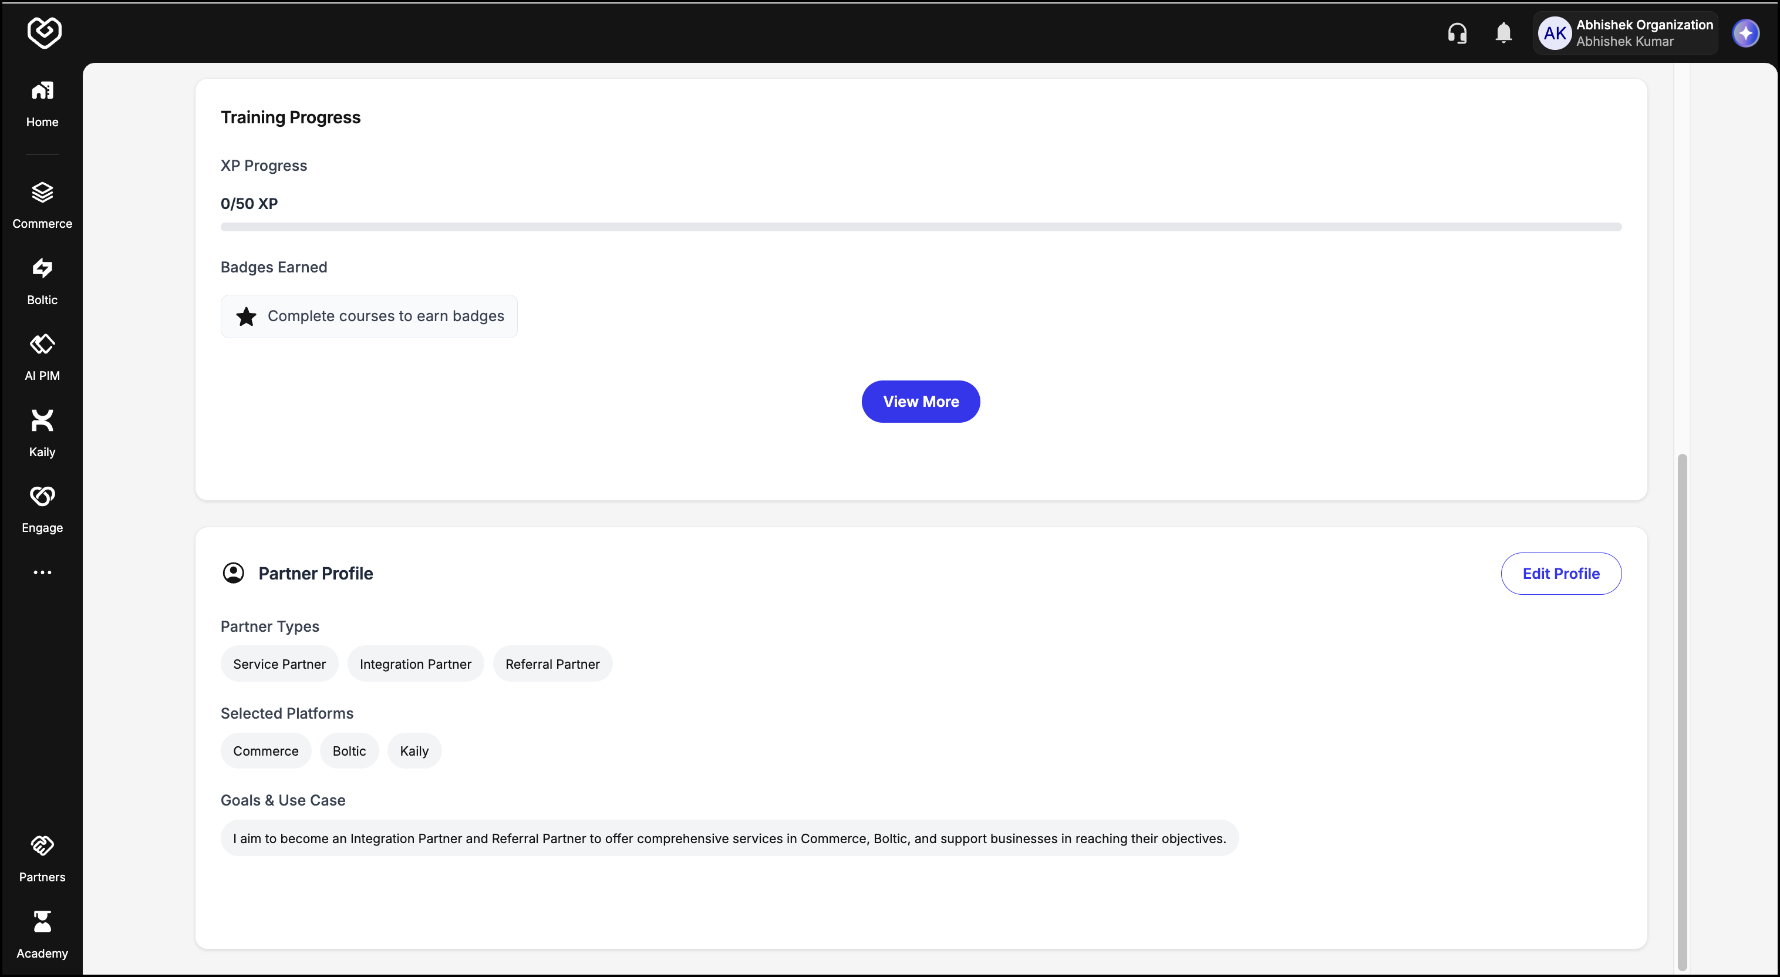The height and width of the screenshot is (977, 1780).
Task: Click the Boltic platform chip
Action: [x=349, y=751]
